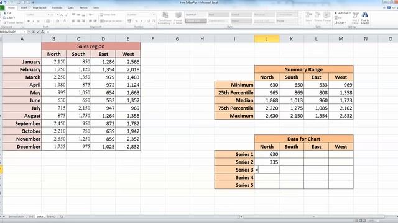Bottom align cell contents
This screenshot has height=223, width=398.
coord(83,15)
